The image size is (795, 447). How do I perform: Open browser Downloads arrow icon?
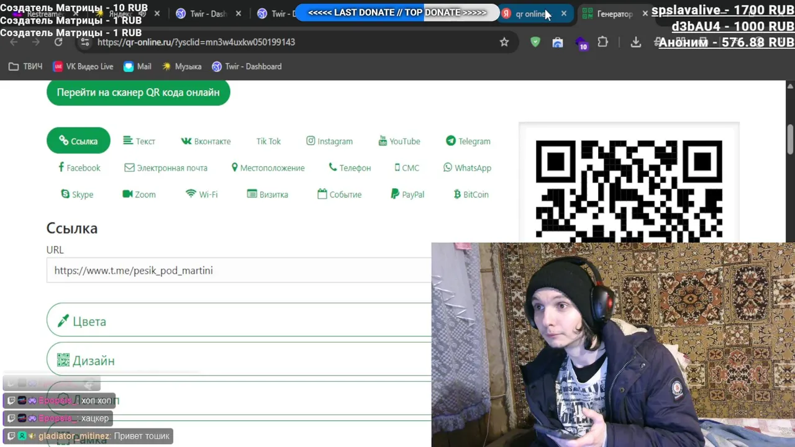635,42
